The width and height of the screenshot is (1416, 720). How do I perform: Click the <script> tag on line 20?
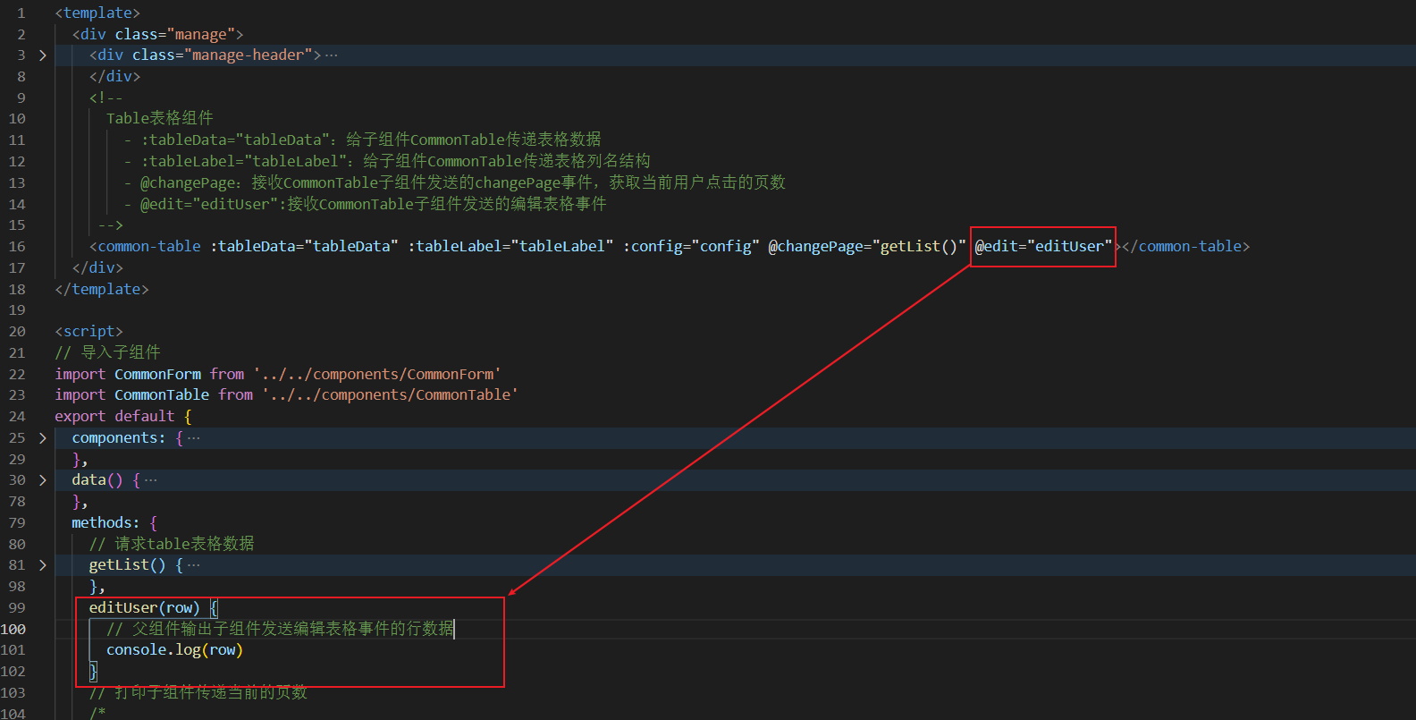(88, 332)
